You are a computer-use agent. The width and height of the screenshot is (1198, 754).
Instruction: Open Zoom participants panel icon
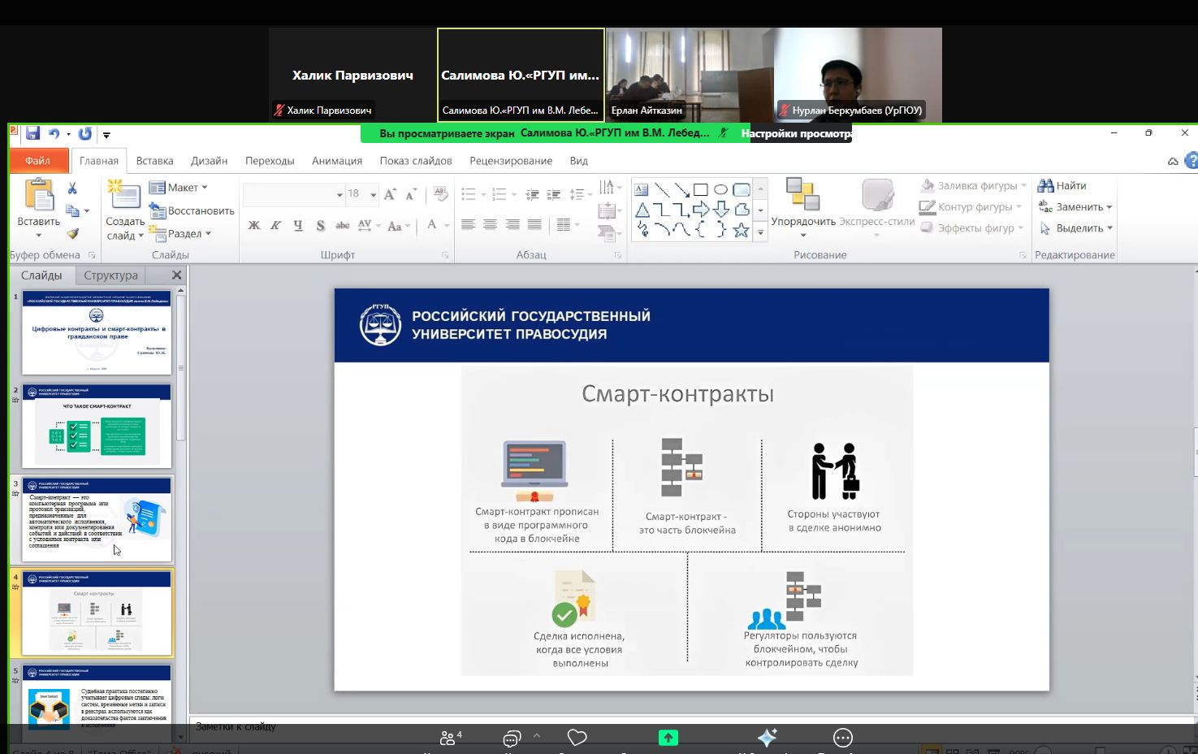pos(449,738)
